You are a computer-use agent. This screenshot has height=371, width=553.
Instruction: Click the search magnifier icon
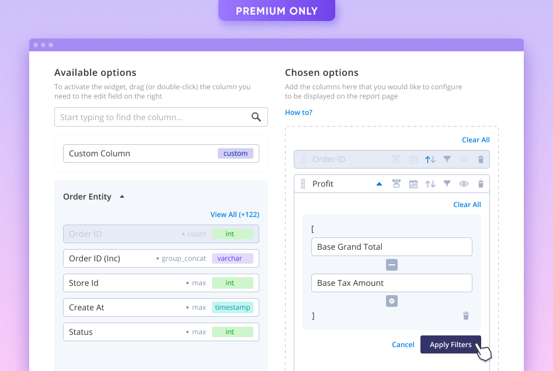[x=256, y=117]
